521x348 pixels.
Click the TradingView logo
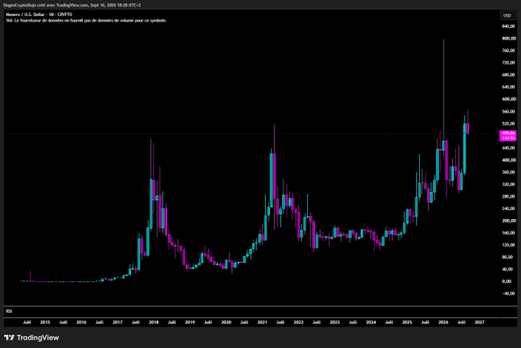pyautogui.click(x=31, y=338)
